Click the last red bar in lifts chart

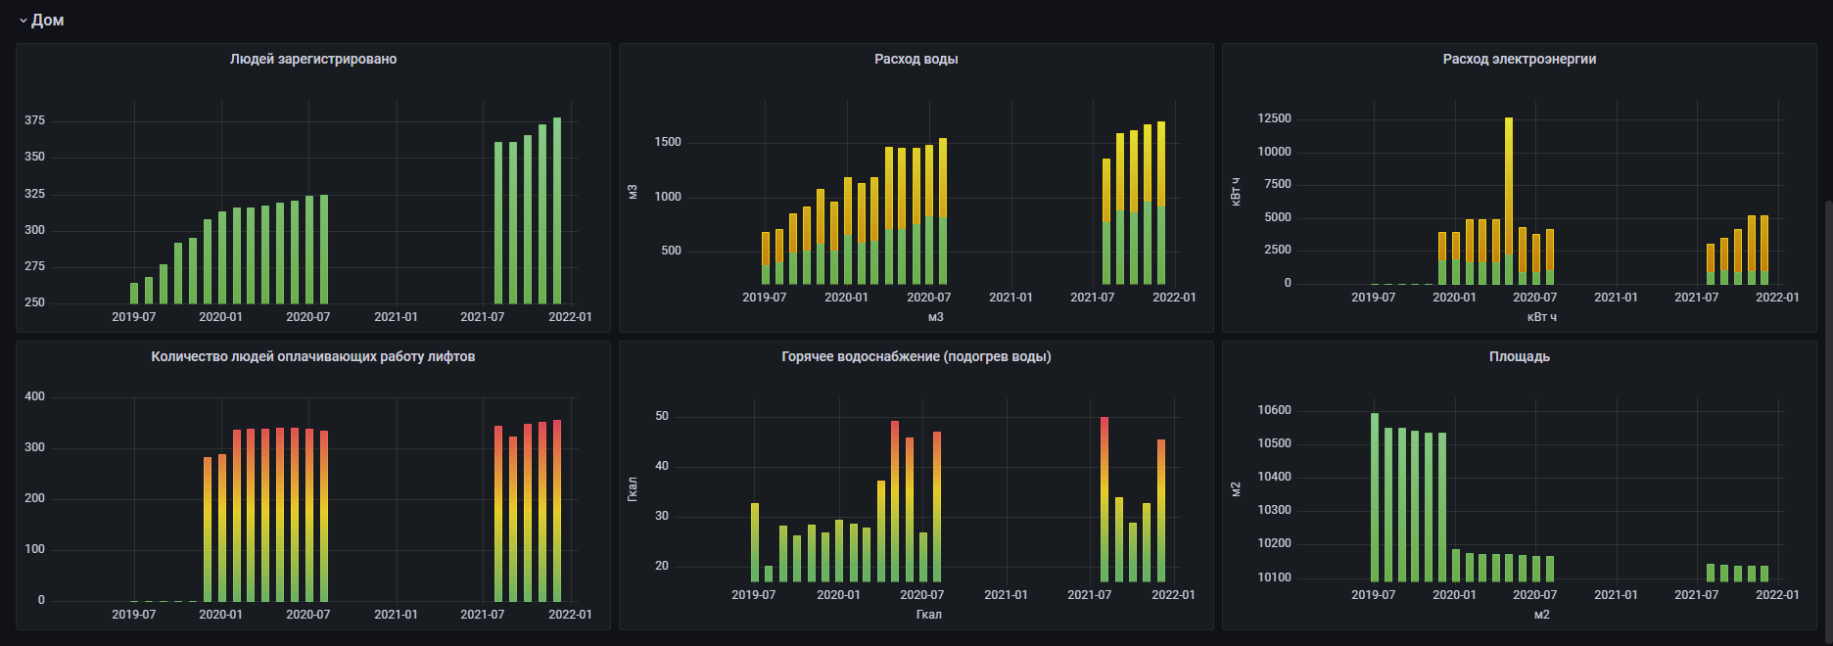[557, 510]
